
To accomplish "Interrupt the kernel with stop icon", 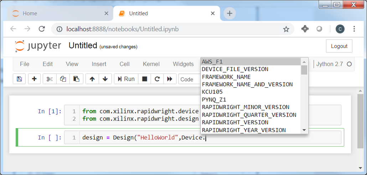I will [x=145, y=79].
